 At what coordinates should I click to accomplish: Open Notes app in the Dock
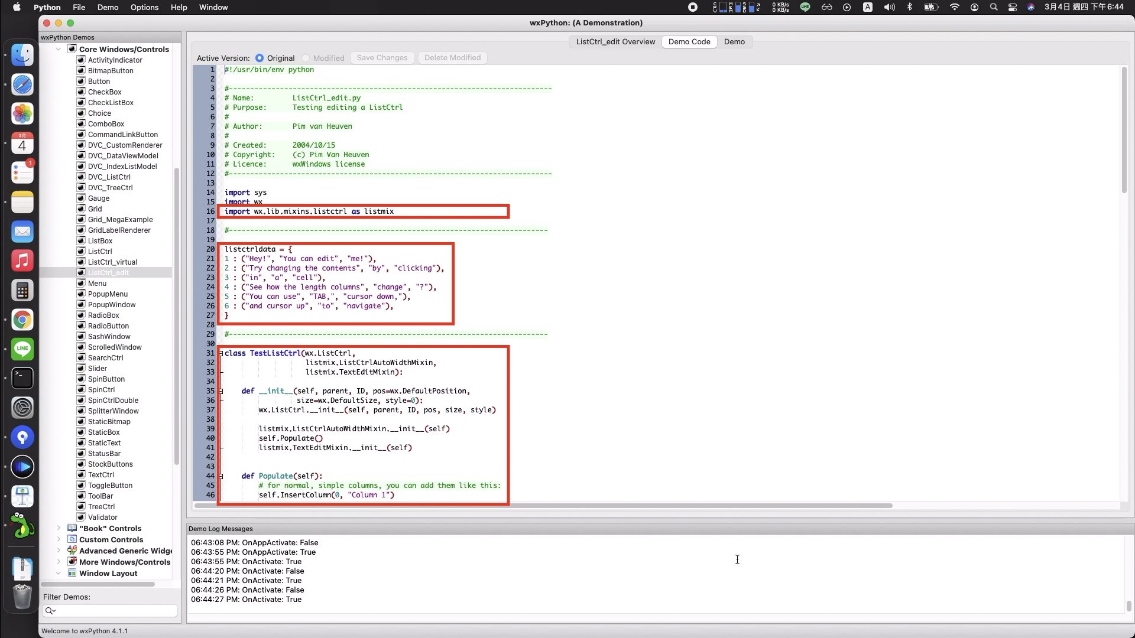22,202
